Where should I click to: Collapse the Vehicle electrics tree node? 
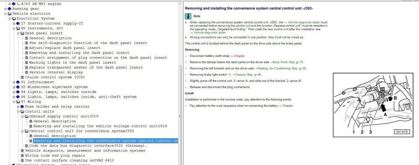click(5, 14)
